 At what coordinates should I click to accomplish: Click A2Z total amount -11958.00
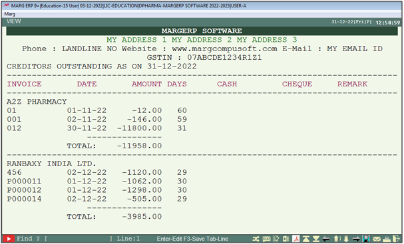tap(139, 146)
